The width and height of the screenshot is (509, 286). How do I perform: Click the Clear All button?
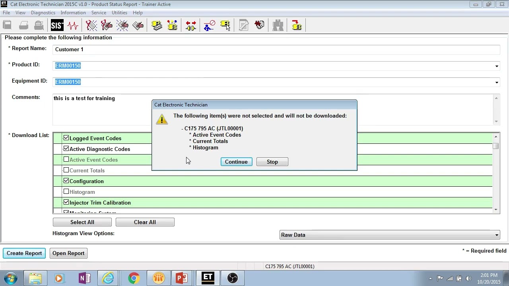point(145,222)
